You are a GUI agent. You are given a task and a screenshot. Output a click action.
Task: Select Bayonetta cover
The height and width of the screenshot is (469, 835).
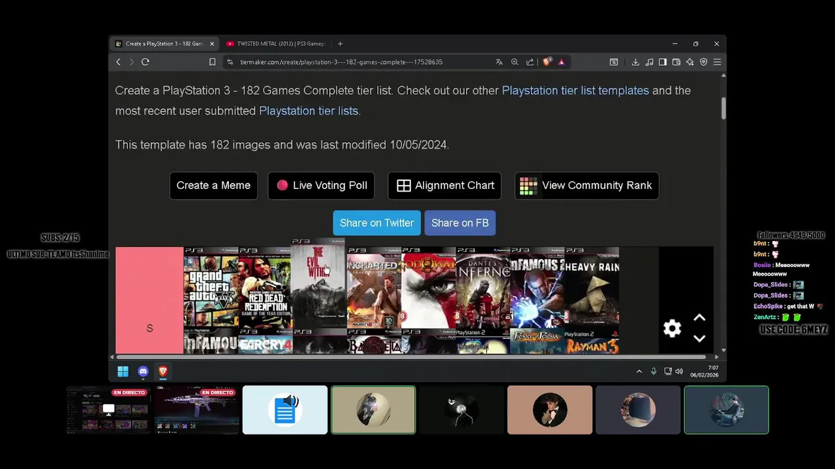[374, 341]
